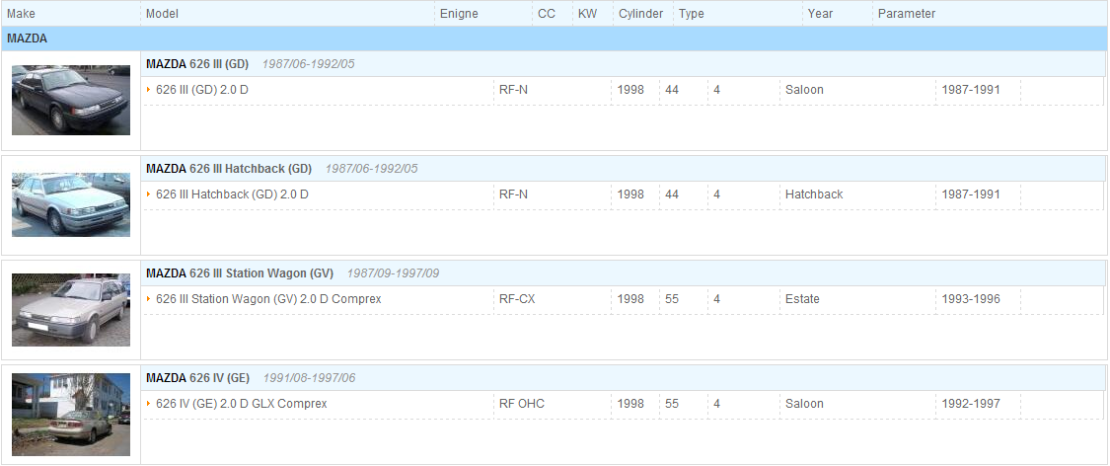Image resolution: width=1110 pixels, height=466 pixels.
Task: Open the 626 III Hatchback (GD) 2.0 D link
Action: pyautogui.click(x=232, y=194)
